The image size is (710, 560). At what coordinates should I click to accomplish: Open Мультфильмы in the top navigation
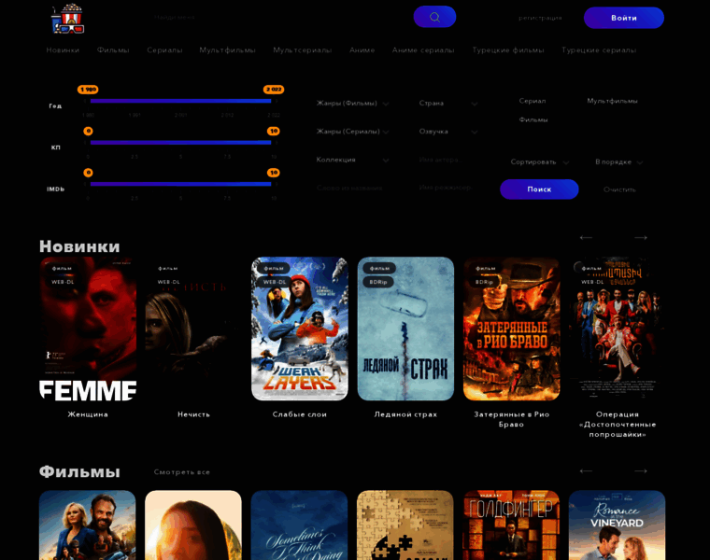pos(227,50)
